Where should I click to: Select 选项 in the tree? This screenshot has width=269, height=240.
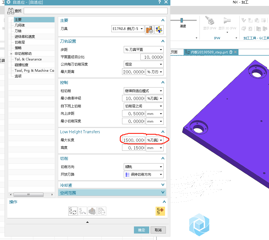(x=18, y=76)
